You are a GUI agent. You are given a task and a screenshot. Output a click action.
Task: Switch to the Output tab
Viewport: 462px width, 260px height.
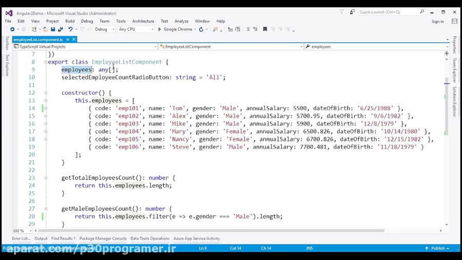point(41,238)
